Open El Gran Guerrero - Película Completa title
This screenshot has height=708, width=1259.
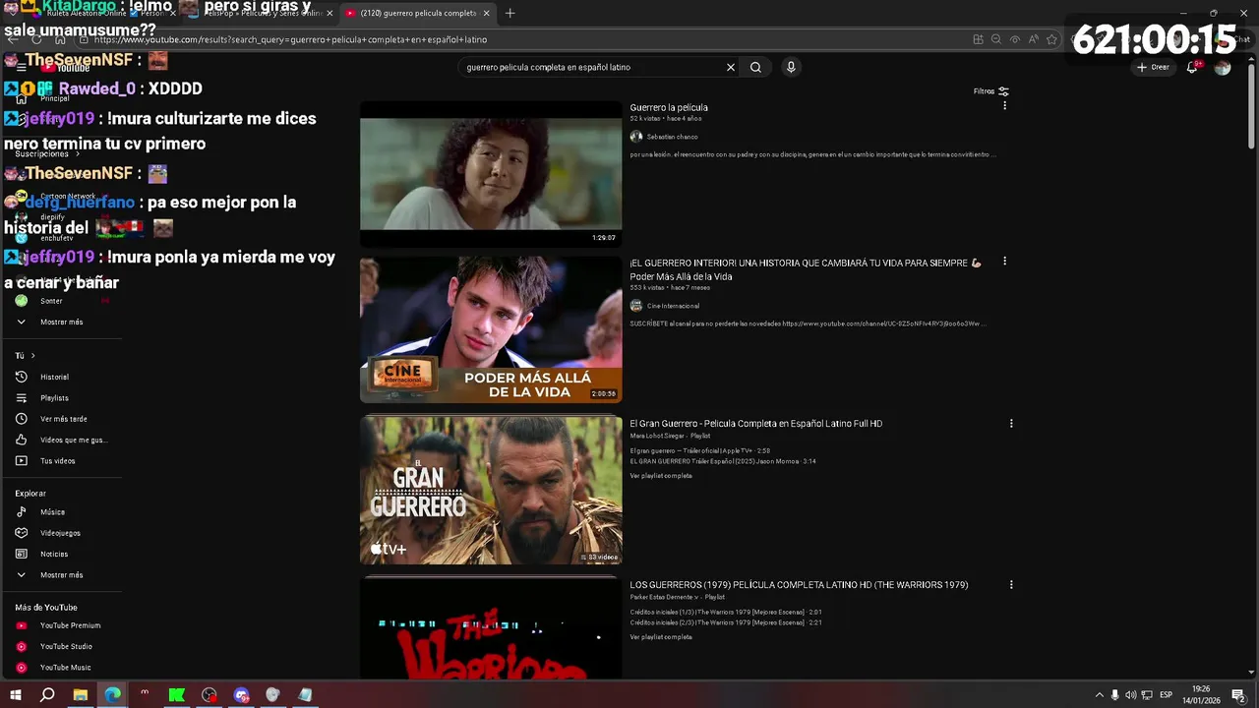pos(755,424)
